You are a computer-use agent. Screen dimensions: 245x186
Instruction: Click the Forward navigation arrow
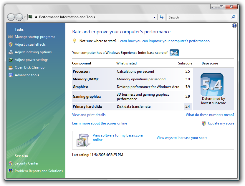19,17
